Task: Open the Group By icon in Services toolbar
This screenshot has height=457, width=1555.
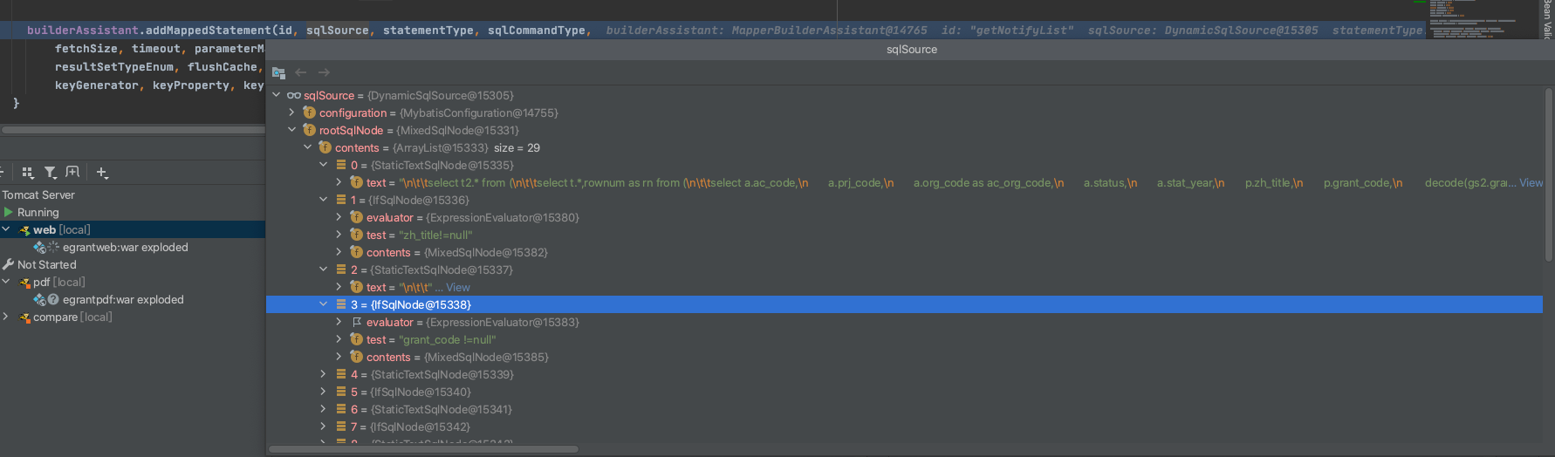Action: [27, 173]
